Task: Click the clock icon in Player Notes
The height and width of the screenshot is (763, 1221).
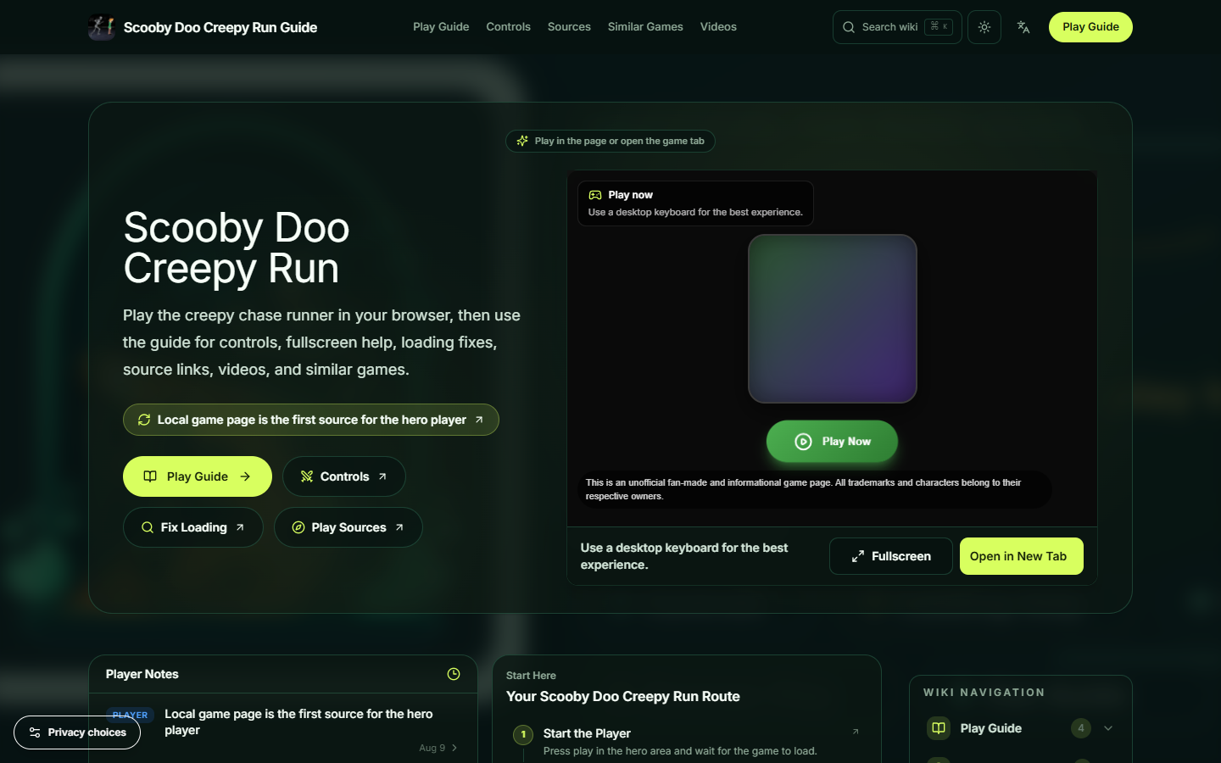Action: coord(454,674)
